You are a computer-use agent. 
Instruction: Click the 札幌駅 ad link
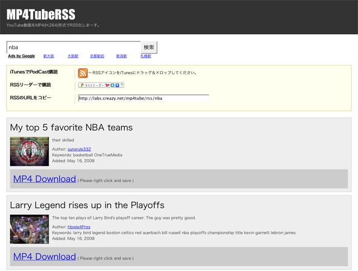tap(145, 57)
